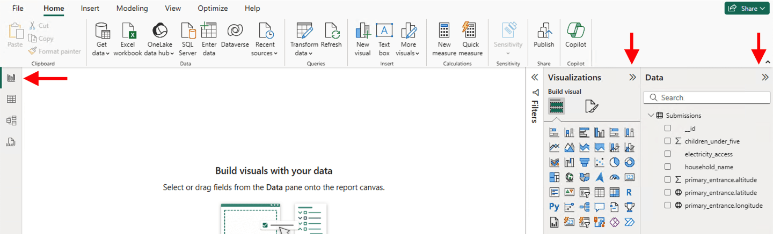Collapse the Visualizations pane

pos(632,78)
